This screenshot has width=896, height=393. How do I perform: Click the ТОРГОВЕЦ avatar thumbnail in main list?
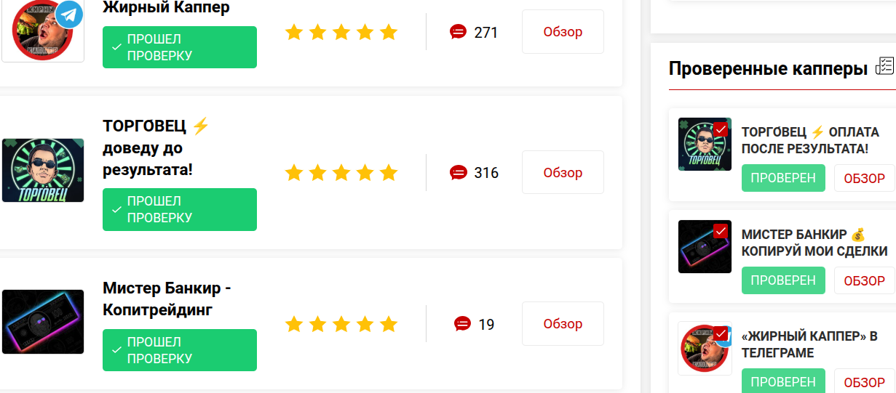(x=43, y=170)
